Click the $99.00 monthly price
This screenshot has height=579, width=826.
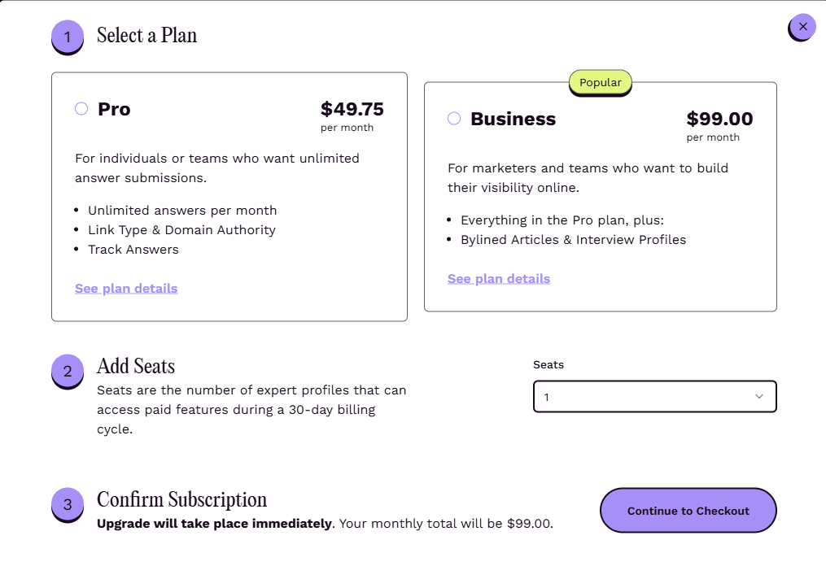point(719,118)
